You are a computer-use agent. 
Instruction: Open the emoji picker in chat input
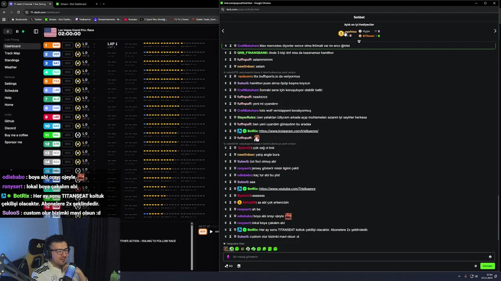pos(490,257)
